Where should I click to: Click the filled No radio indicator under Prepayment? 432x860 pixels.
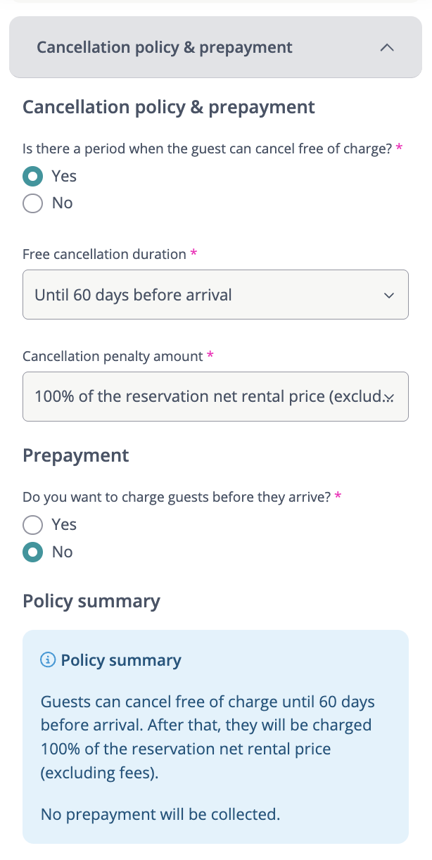[x=31, y=552]
